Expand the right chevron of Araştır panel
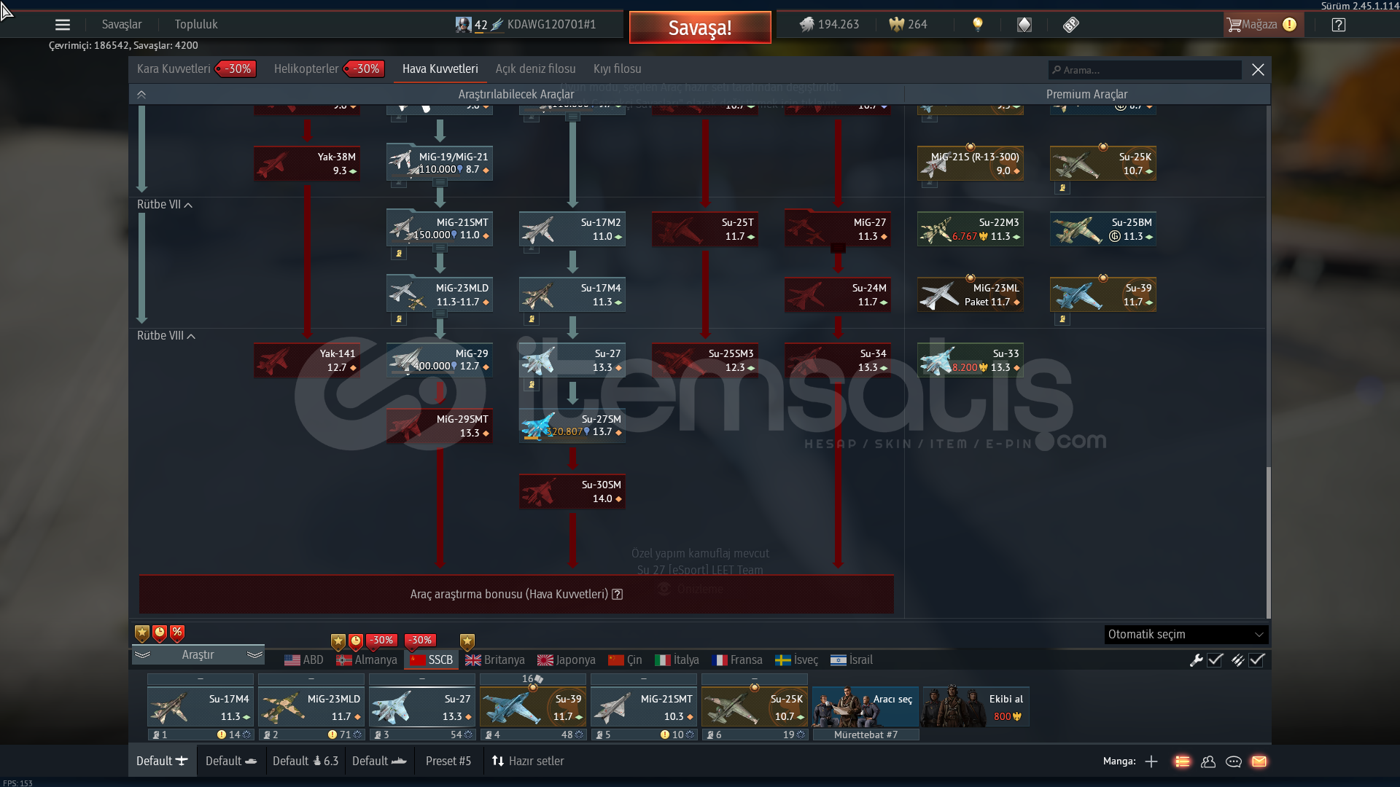Image resolution: width=1400 pixels, height=787 pixels. click(254, 655)
